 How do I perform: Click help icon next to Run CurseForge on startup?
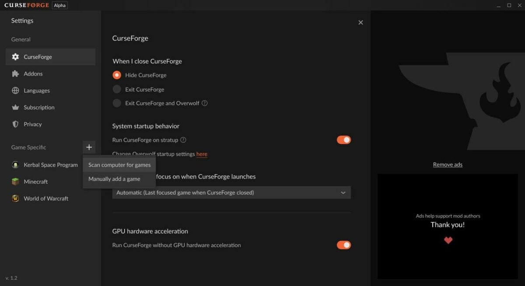183,140
